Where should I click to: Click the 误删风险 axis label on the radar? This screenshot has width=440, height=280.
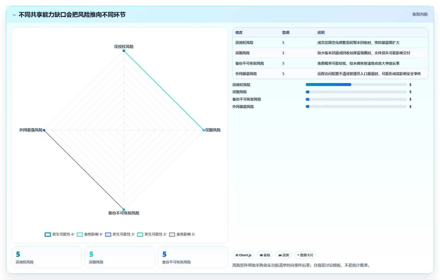click(213, 130)
